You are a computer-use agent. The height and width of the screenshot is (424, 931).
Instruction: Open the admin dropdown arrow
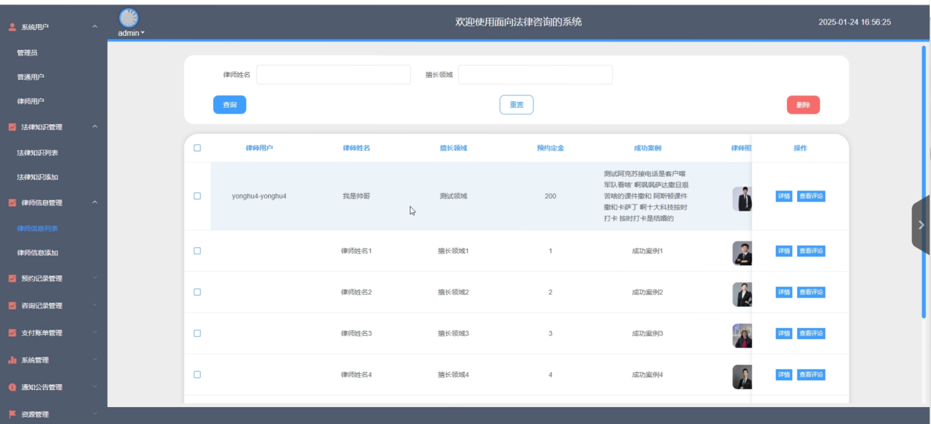pyautogui.click(x=143, y=33)
